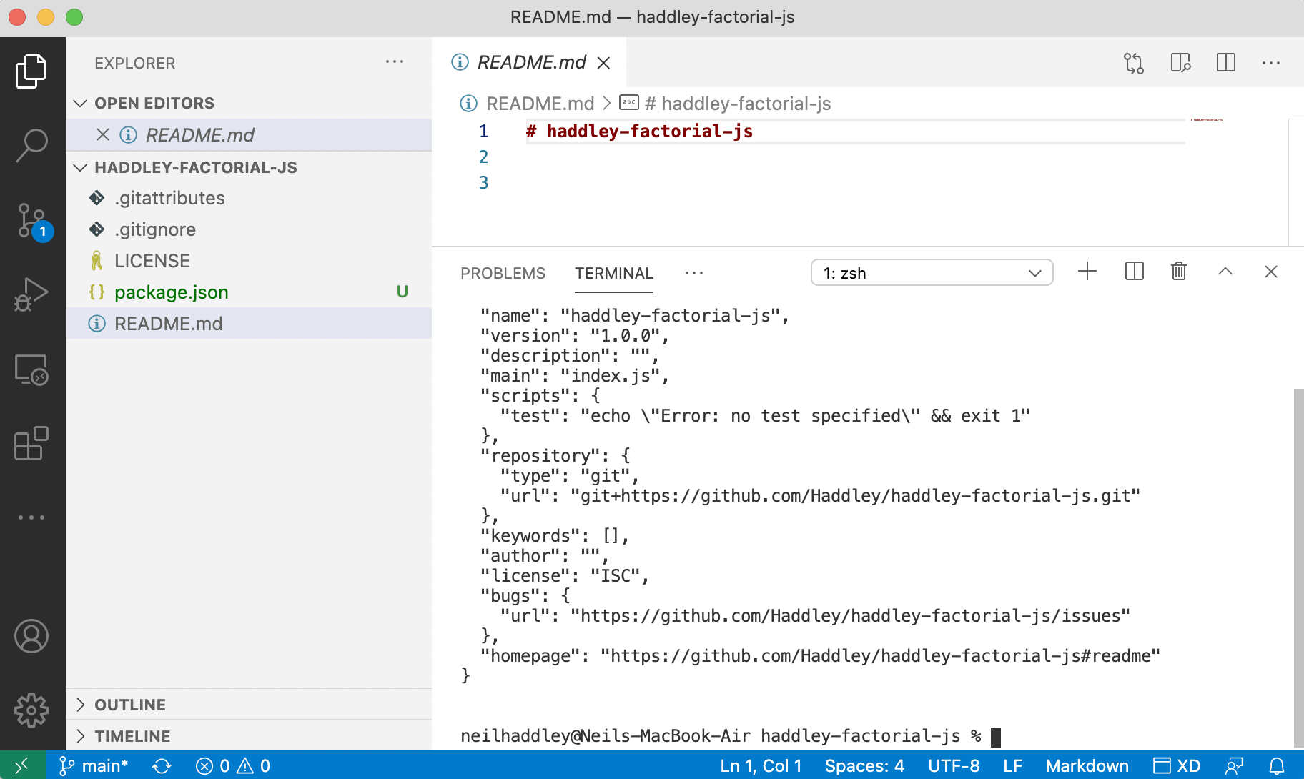Switch to the Problems tab
Image resolution: width=1304 pixels, height=779 pixels.
click(503, 273)
